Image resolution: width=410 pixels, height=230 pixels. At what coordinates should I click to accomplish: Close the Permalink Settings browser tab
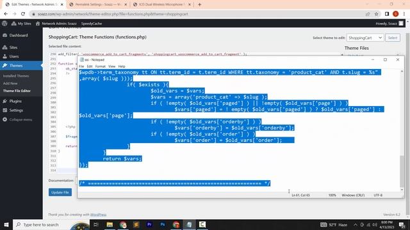coord(126,4)
